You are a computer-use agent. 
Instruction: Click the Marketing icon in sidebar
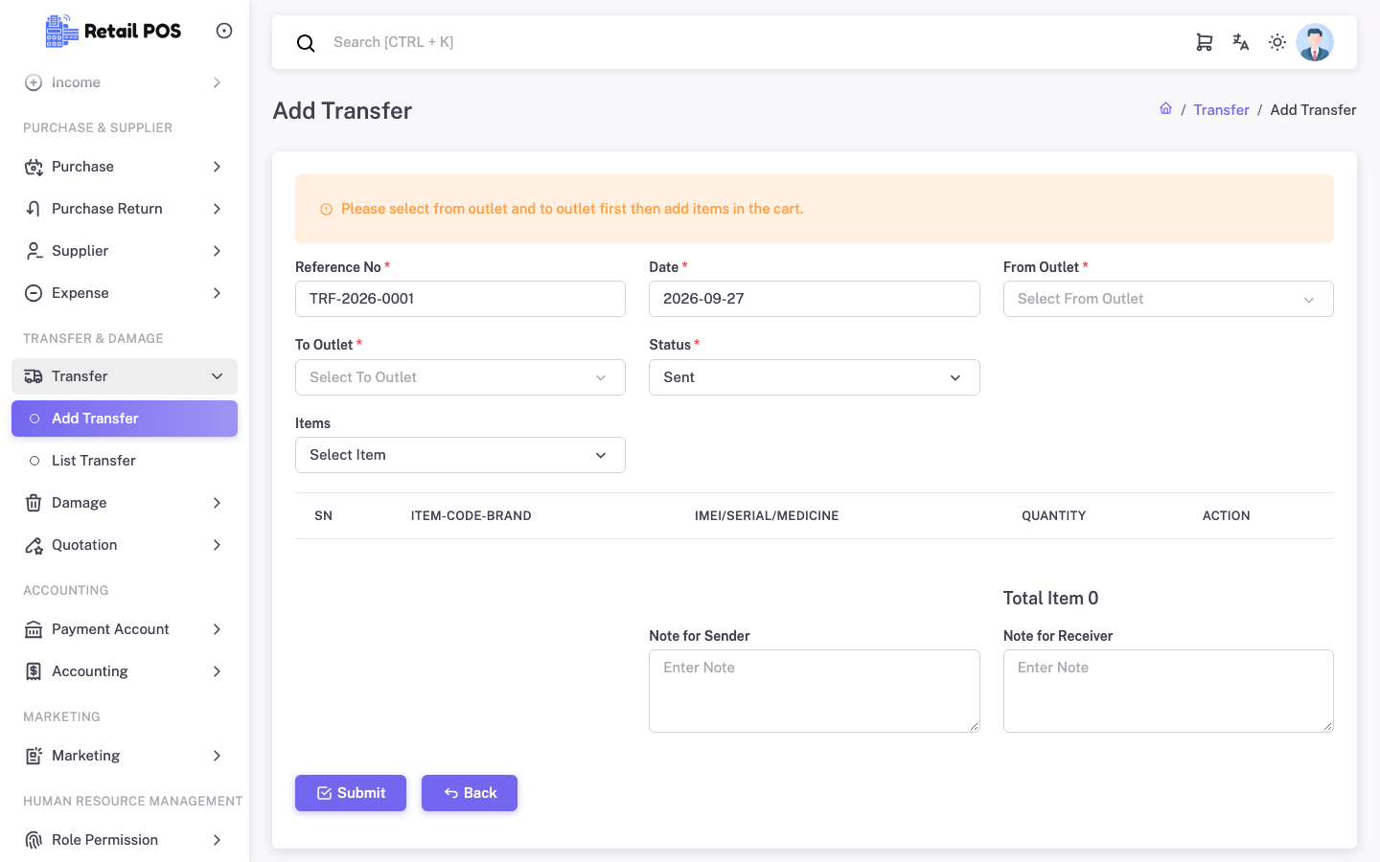(34, 756)
